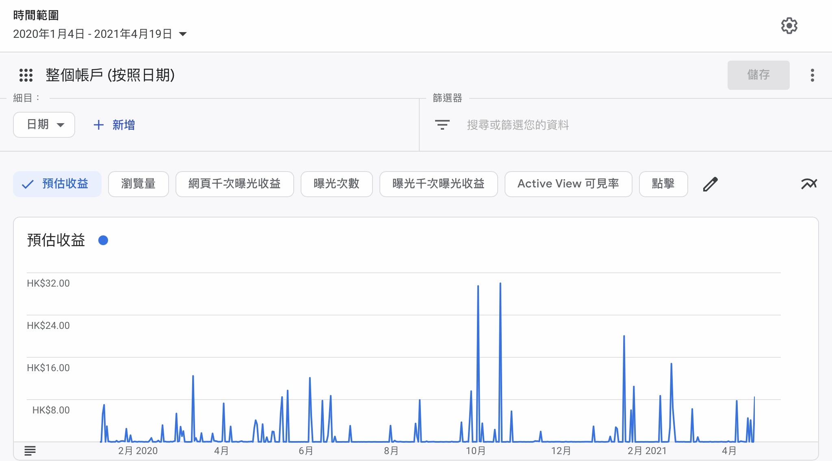The width and height of the screenshot is (832, 461).
Task: Click the blue 預估收益 legend dot
Action: tap(103, 240)
